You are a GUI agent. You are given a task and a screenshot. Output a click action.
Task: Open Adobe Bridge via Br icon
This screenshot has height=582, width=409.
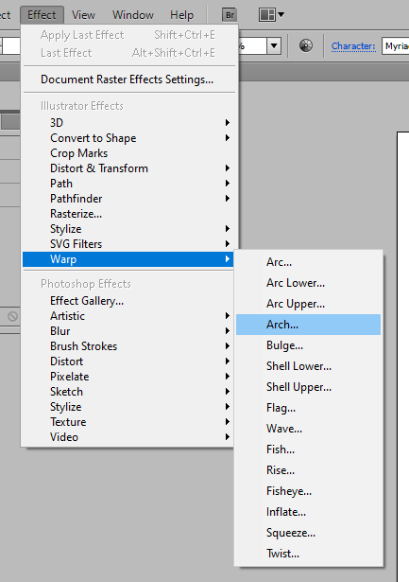230,15
